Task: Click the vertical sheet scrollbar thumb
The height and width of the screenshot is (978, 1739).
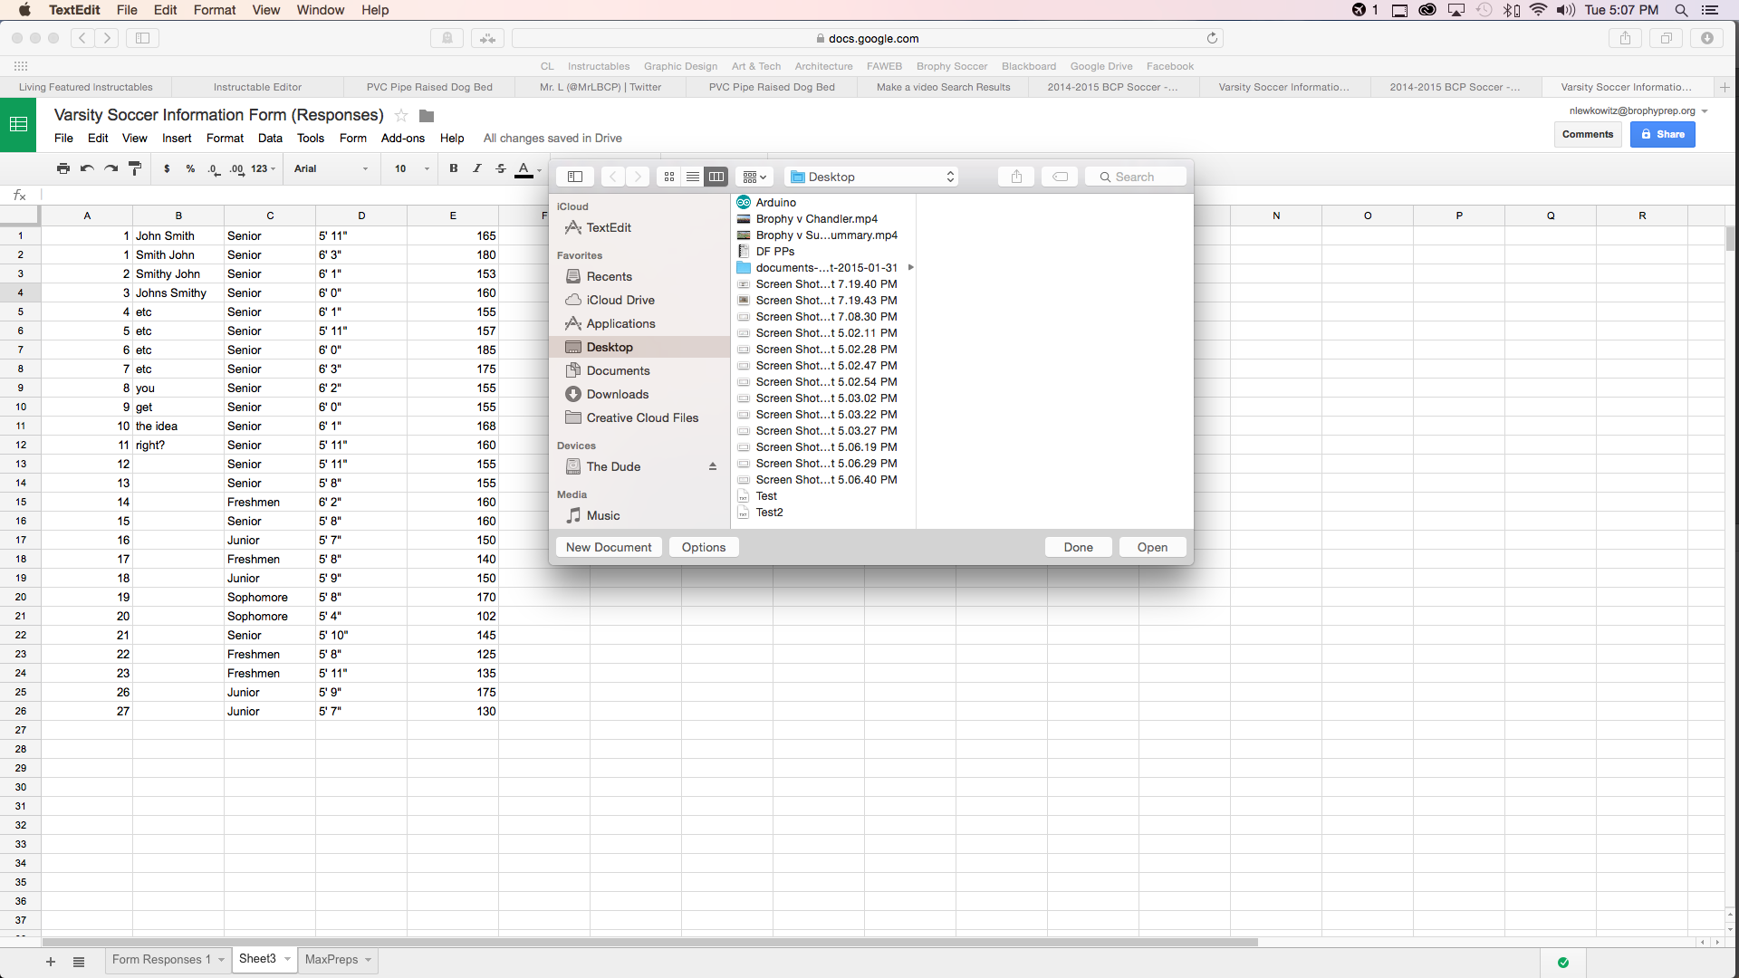Action: coord(1730,239)
